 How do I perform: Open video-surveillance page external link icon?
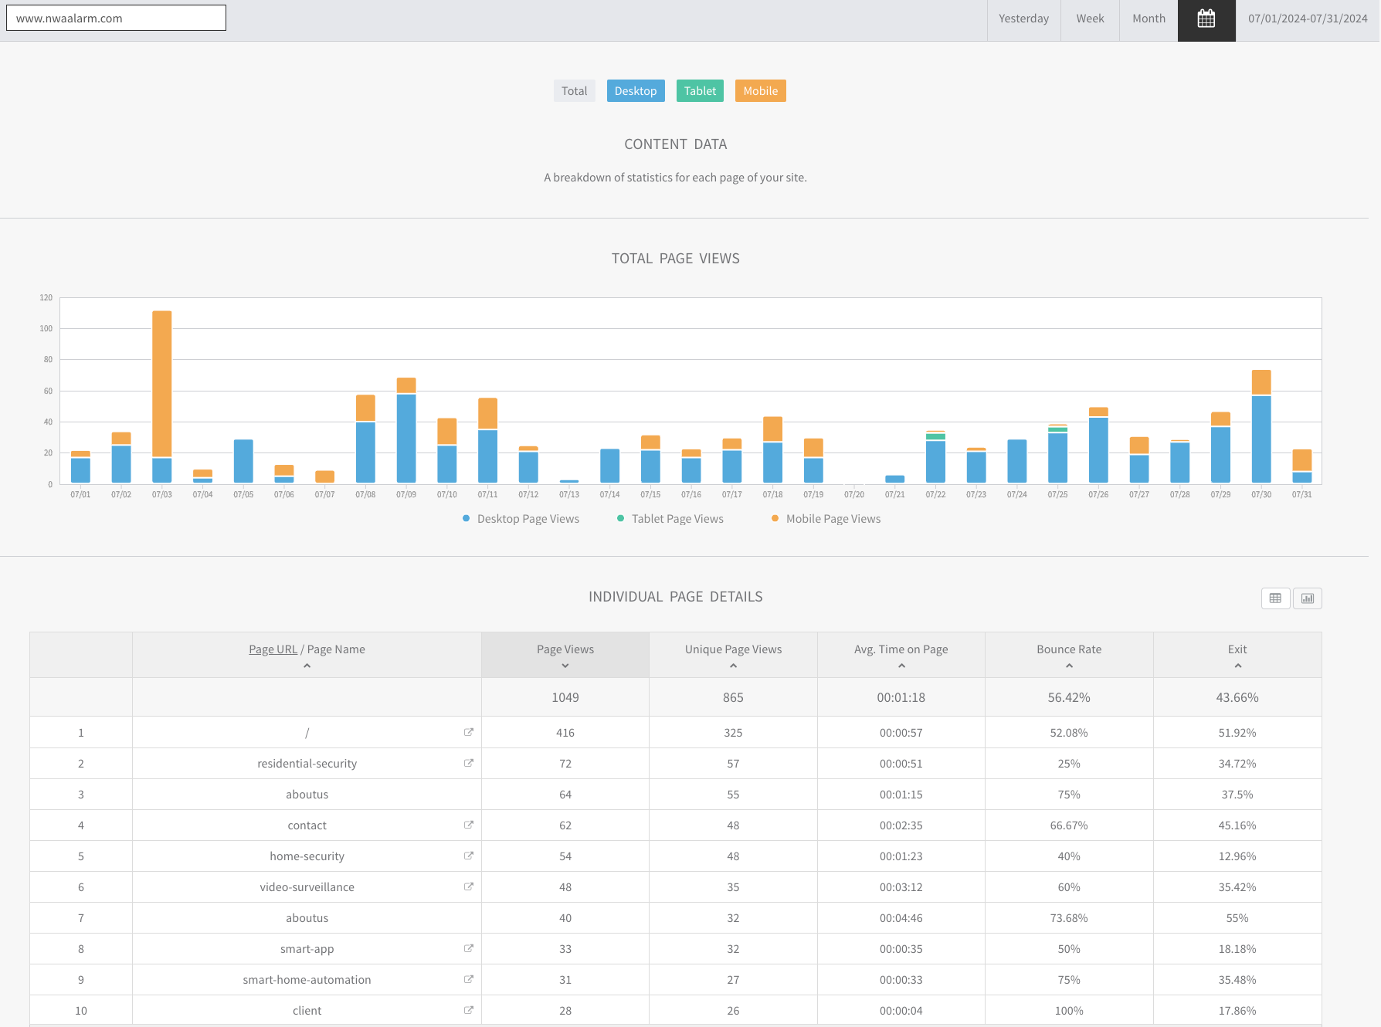pos(468,886)
